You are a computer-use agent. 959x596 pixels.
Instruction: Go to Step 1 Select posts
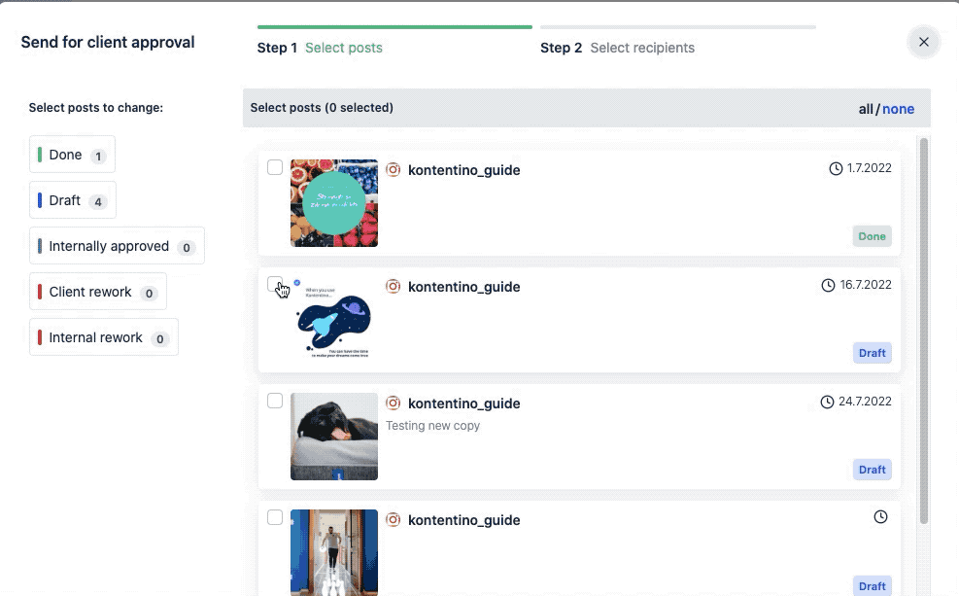point(320,48)
